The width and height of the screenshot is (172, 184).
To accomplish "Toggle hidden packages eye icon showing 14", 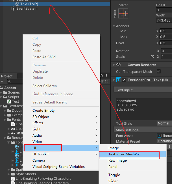I will [105, 81].
